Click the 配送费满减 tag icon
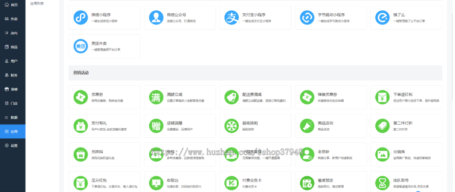Image resolution: width=455 pixels, height=192 pixels. click(x=232, y=97)
